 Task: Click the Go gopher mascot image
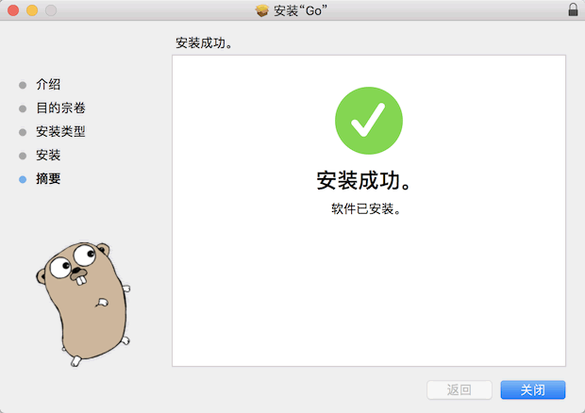tap(80, 296)
